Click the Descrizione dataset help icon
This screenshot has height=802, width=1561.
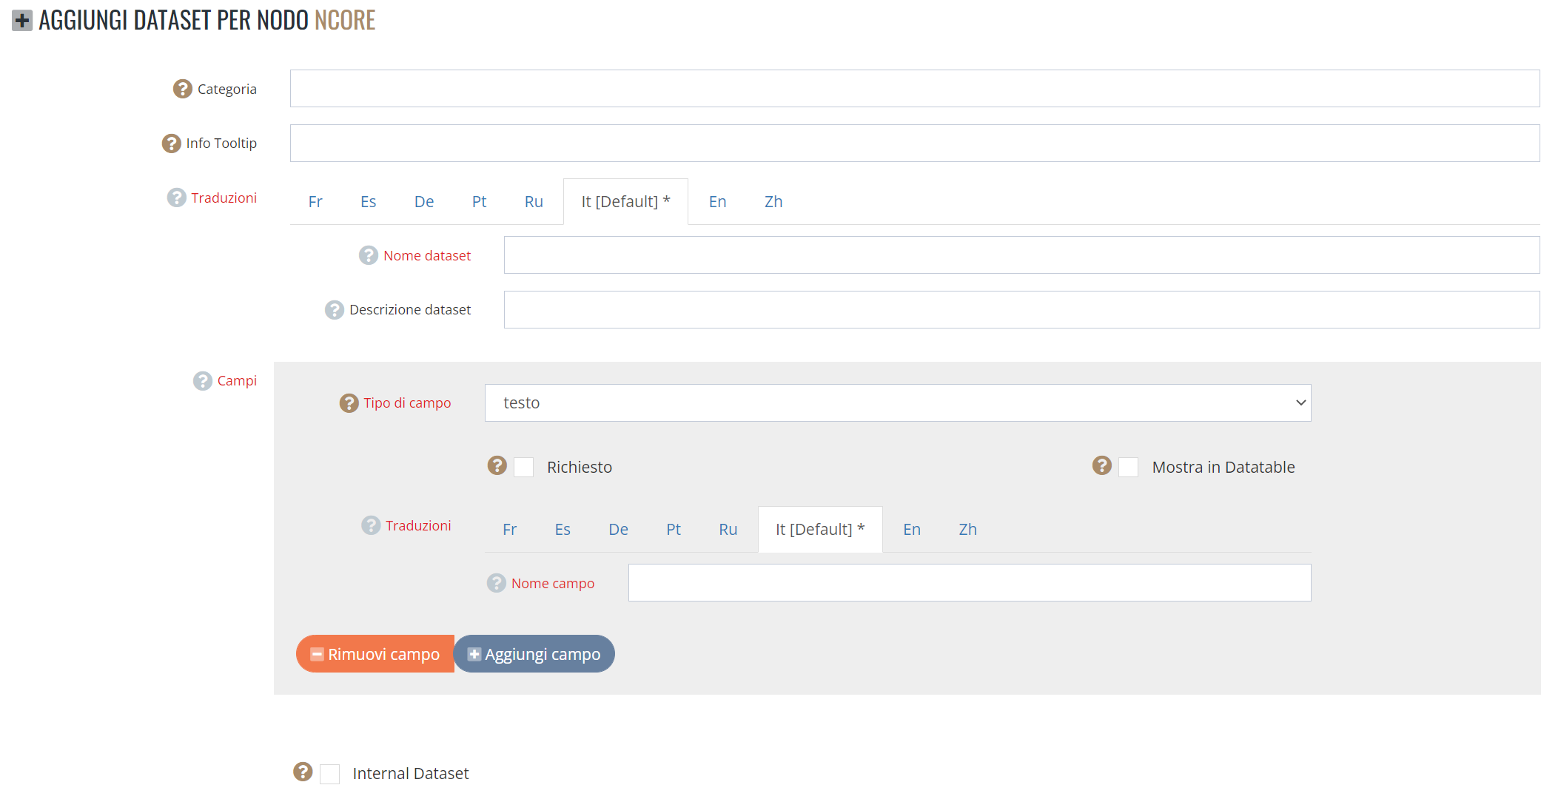pos(335,310)
